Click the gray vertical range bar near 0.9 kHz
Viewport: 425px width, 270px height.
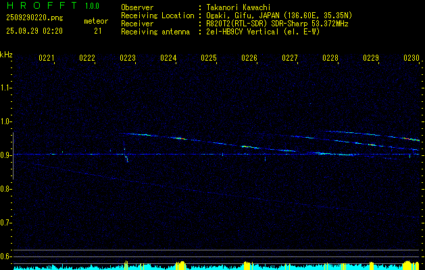click(x=13, y=156)
